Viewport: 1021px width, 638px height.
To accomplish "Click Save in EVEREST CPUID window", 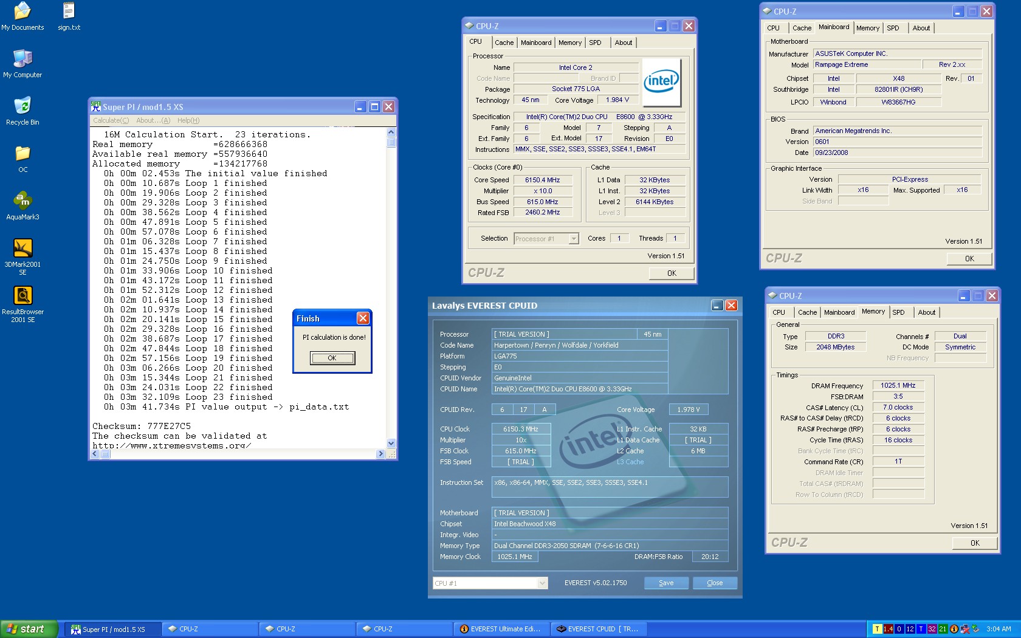I will [666, 583].
